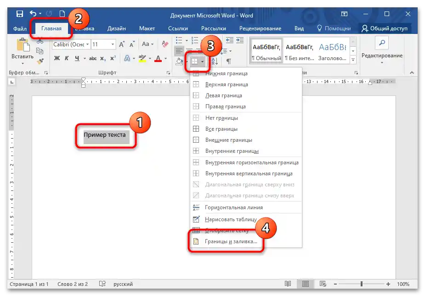
Task: Increase paragraph indent
Action: (x=240, y=40)
